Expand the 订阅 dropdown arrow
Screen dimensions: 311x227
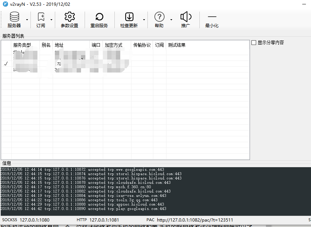point(51,20)
